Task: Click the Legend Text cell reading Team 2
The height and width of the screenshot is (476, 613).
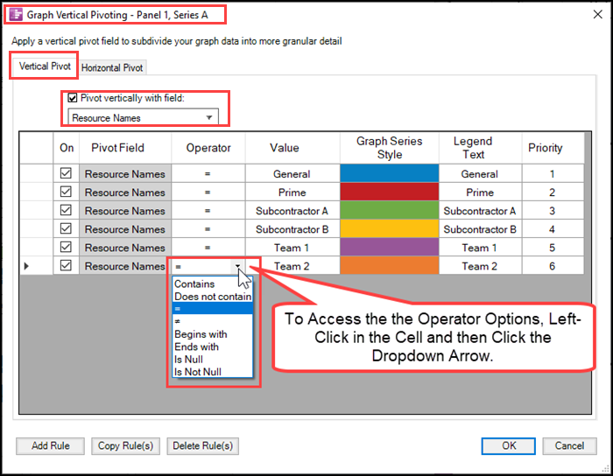Action: (x=480, y=265)
